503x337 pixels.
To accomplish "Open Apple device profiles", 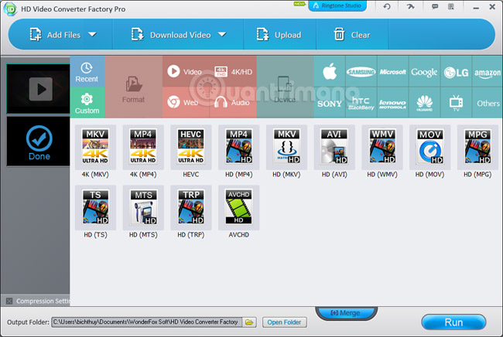I will (x=330, y=71).
